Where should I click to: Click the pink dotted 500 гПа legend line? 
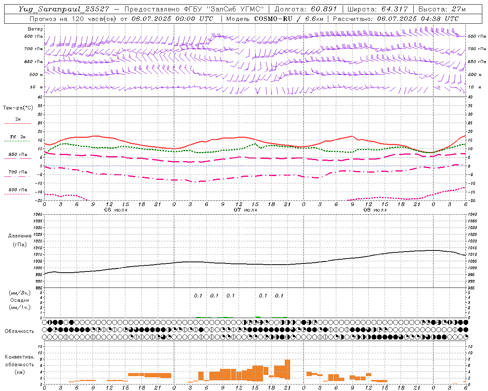(x=17, y=194)
